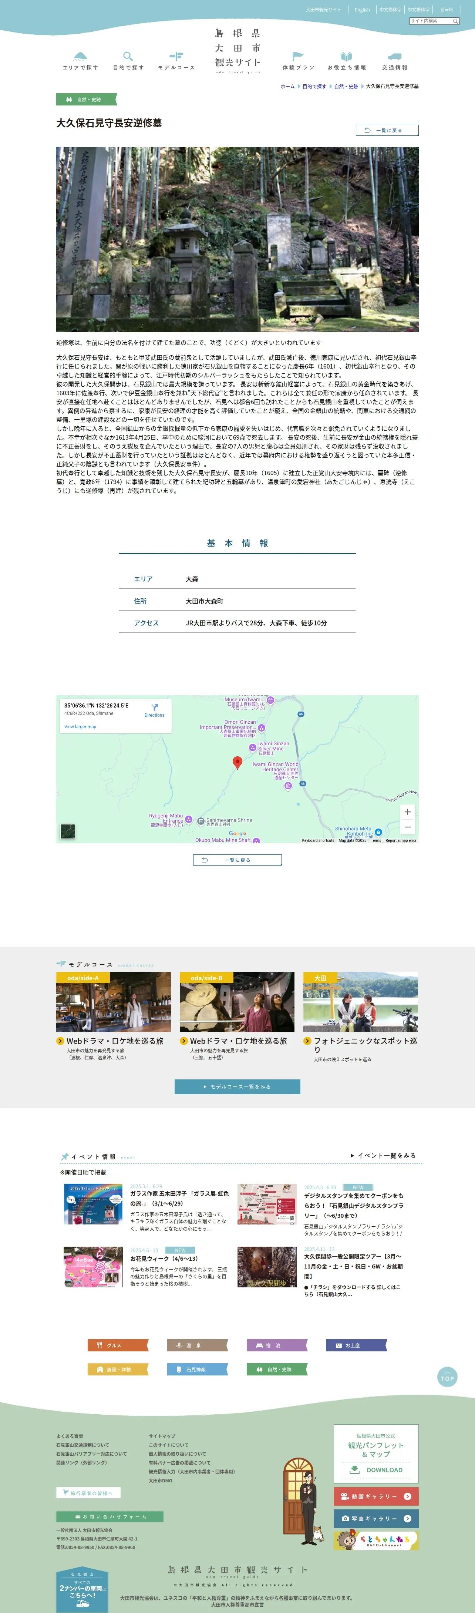Open 動画ギャラリー red button

pos(376,1496)
